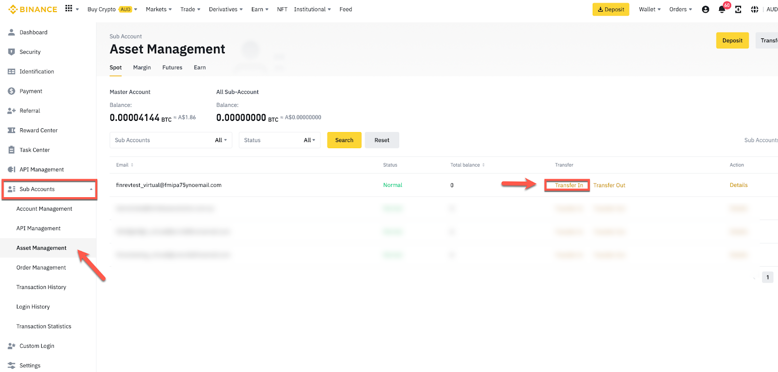Click the Deposit button in the top header
The height and width of the screenshot is (372, 778).
611,9
